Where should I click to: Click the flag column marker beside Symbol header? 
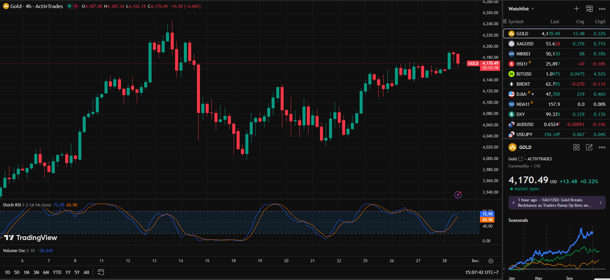(x=505, y=22)
